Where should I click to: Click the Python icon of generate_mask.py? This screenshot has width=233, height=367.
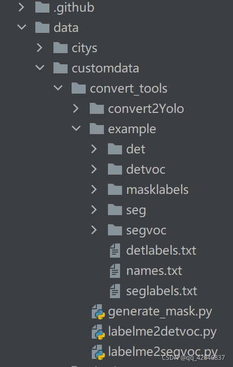coord(98,312)
